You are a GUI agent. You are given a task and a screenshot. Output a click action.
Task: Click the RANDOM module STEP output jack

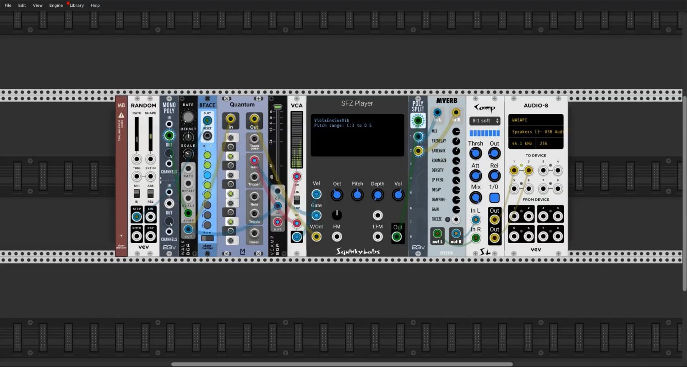pyautogui.click(x=136, y=217)
